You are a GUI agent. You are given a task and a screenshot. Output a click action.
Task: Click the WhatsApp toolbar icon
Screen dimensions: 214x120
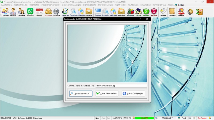30,12
